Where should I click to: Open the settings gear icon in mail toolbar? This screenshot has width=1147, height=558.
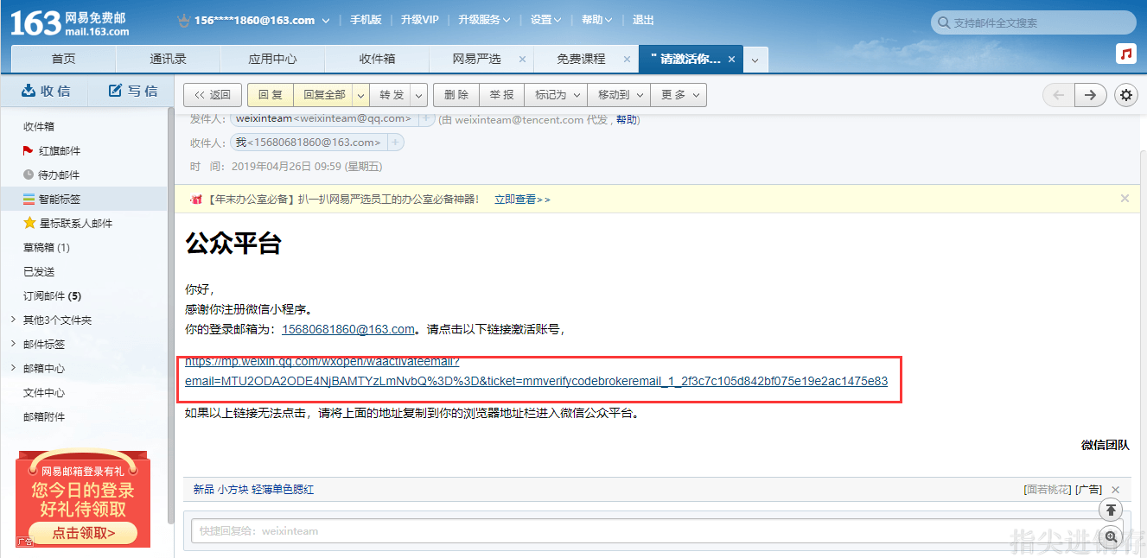click(x=1125, y=95)
